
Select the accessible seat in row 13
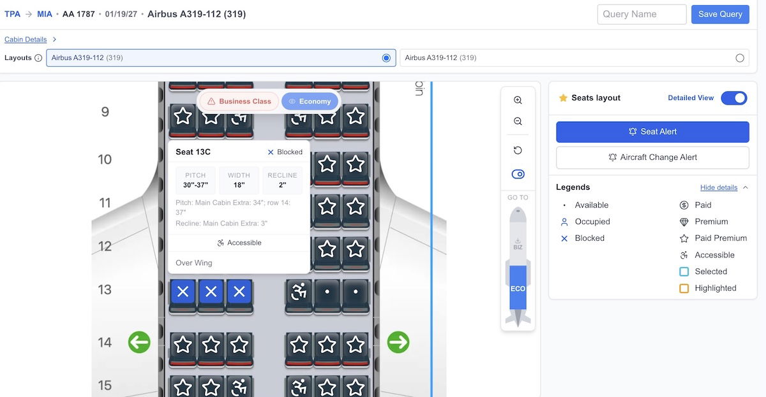coord(299,292)
